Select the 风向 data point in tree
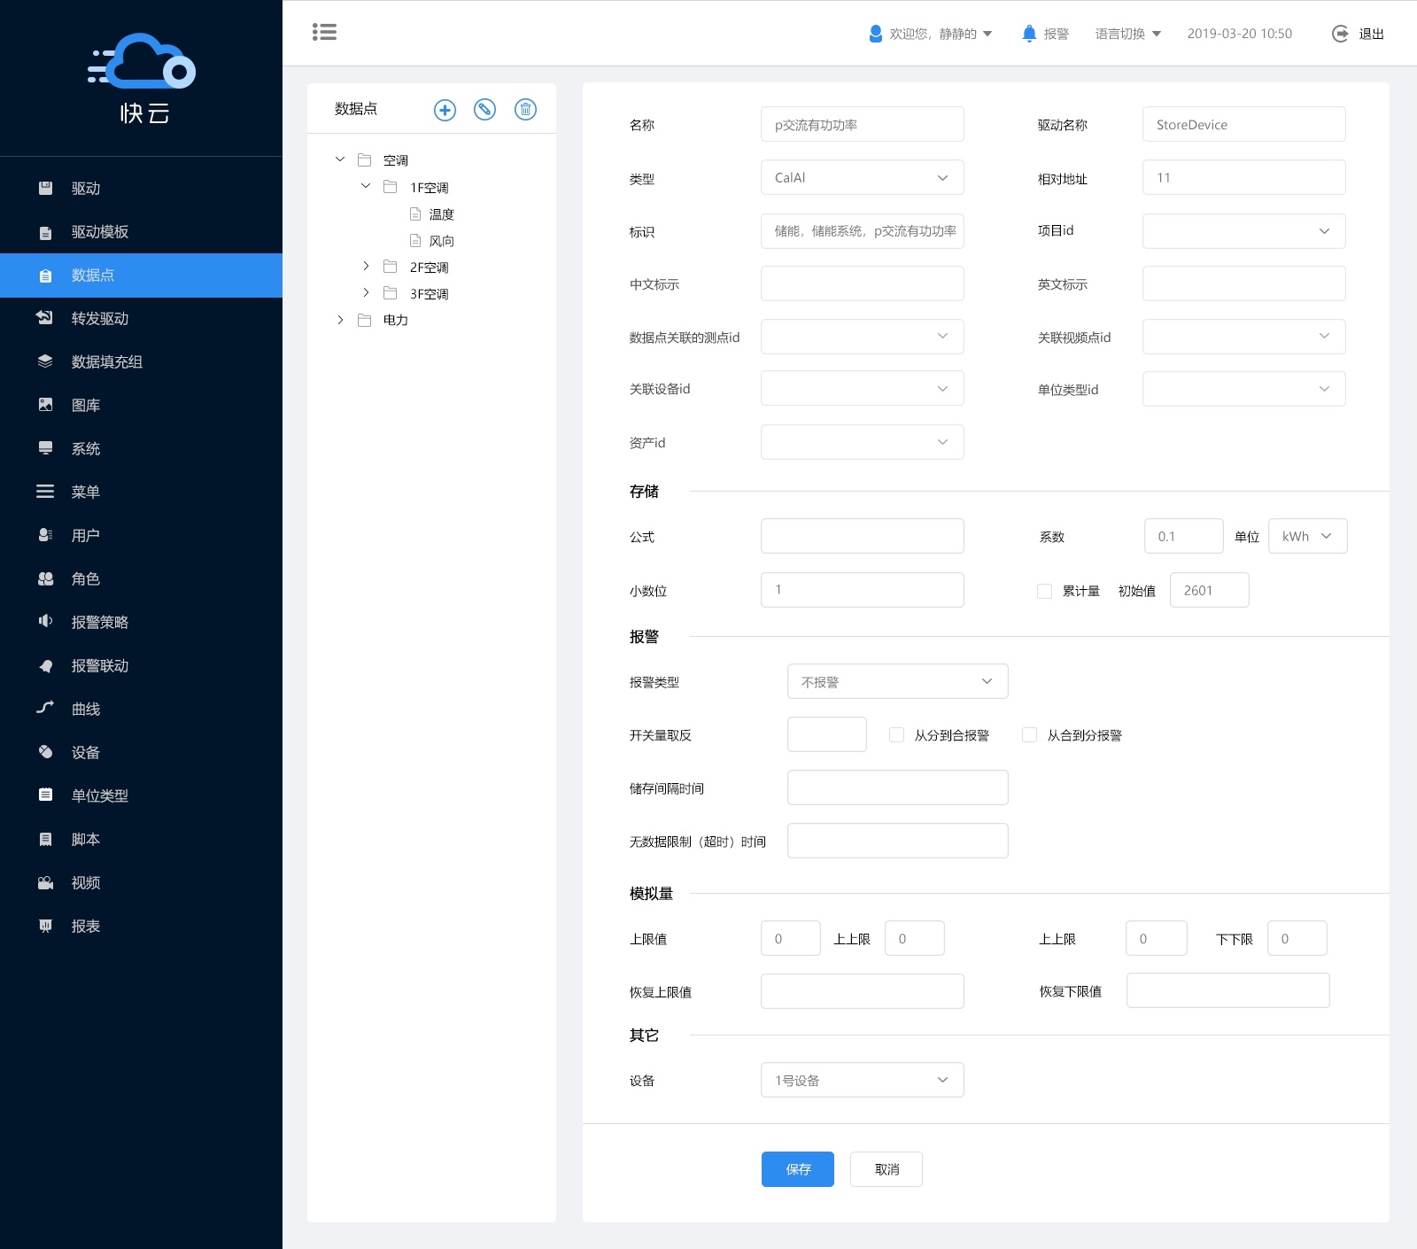The width and height of the screenshot is (1417, 1249). [x=441, y=241]
